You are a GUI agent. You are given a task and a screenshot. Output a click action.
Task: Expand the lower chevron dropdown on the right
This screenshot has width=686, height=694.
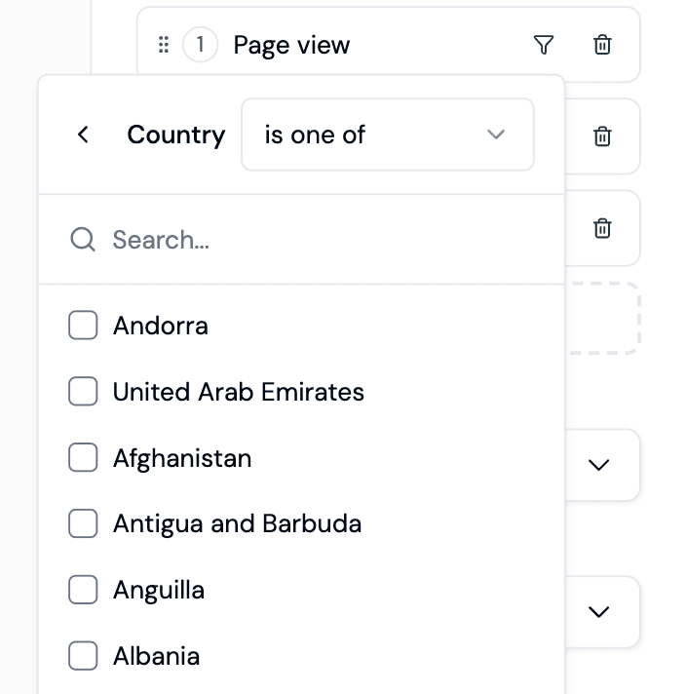coord(599,612)
